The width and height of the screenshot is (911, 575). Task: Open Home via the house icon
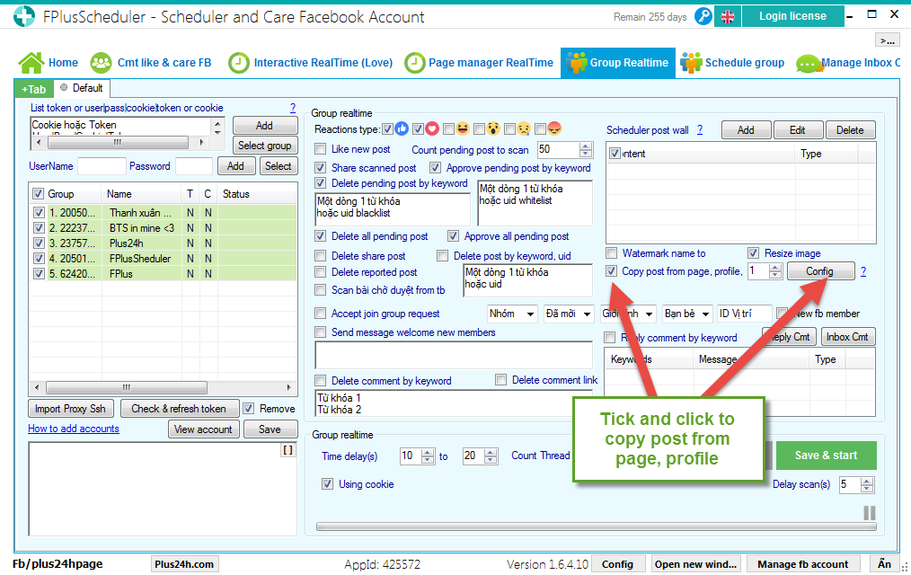[x=31, y=63]
